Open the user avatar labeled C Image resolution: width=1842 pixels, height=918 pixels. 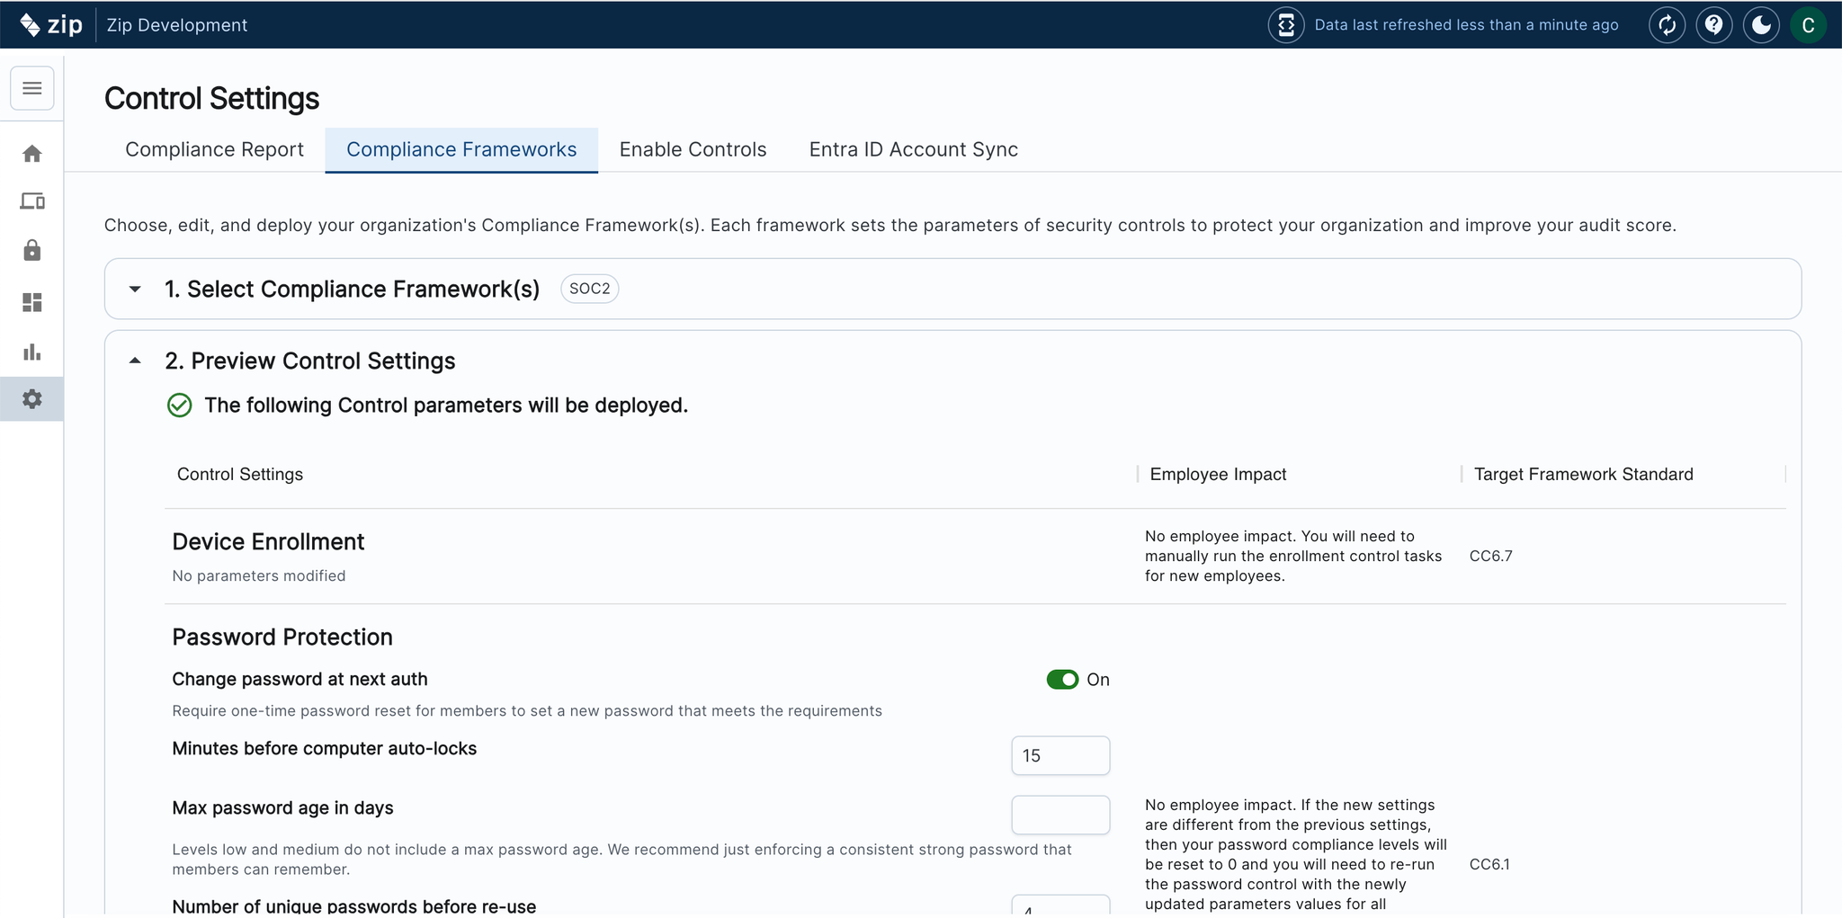click(1808, 25)
